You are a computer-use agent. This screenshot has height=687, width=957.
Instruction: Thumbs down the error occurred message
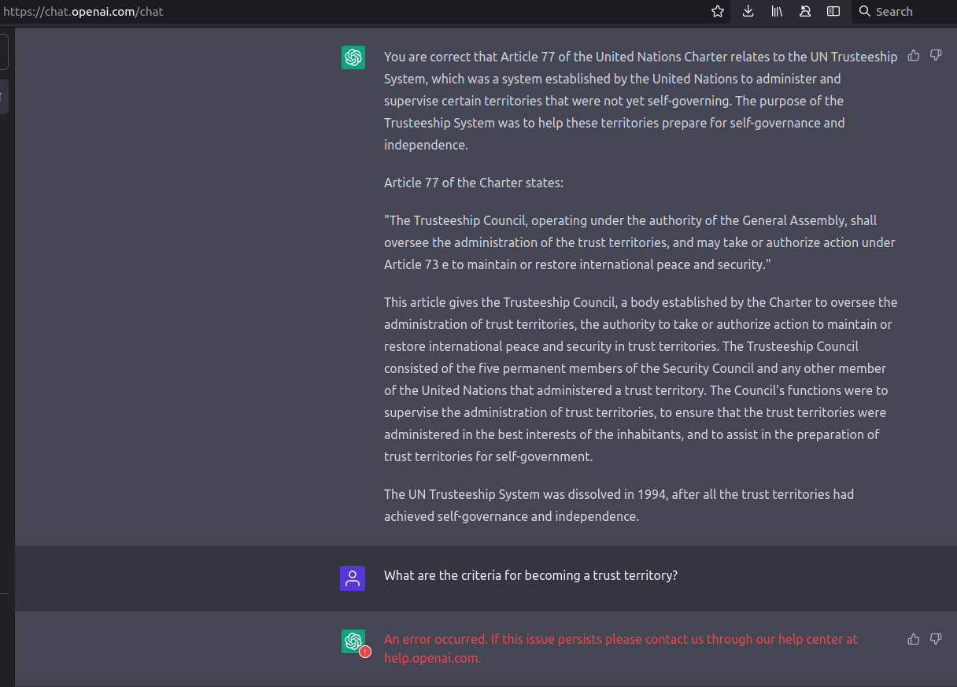[x=936, y=639]
